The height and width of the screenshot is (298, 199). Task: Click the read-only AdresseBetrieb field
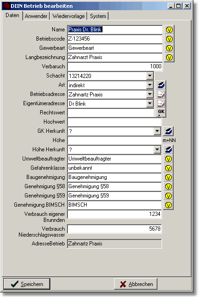115,244
